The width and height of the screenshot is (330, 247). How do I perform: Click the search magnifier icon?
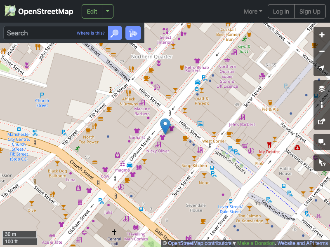(x=115, y=33)
